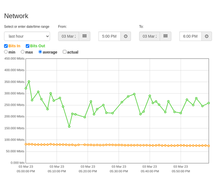Screen dimensions: 216x174
Task: Click the From date field '03 Mar'
Action: click(69, 36)
